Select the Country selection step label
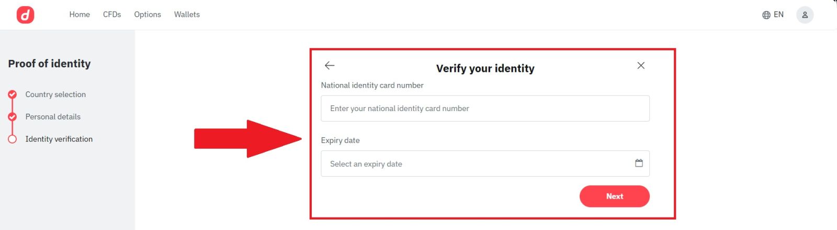The height and width of the screenshot is (230, 837). click(55, 94)
